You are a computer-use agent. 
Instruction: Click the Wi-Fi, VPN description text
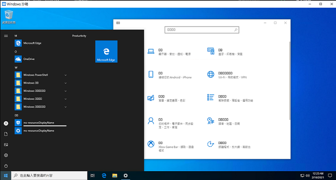(232, 77)
